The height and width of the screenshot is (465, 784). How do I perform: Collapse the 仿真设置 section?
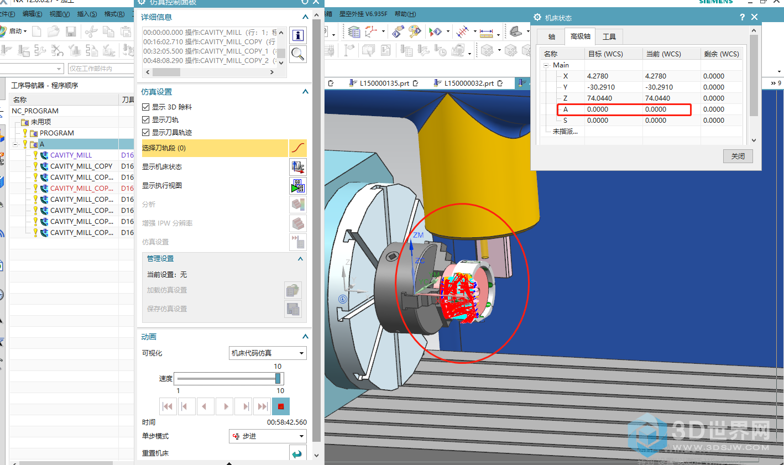pyautogui.click(x=305, y=92)
